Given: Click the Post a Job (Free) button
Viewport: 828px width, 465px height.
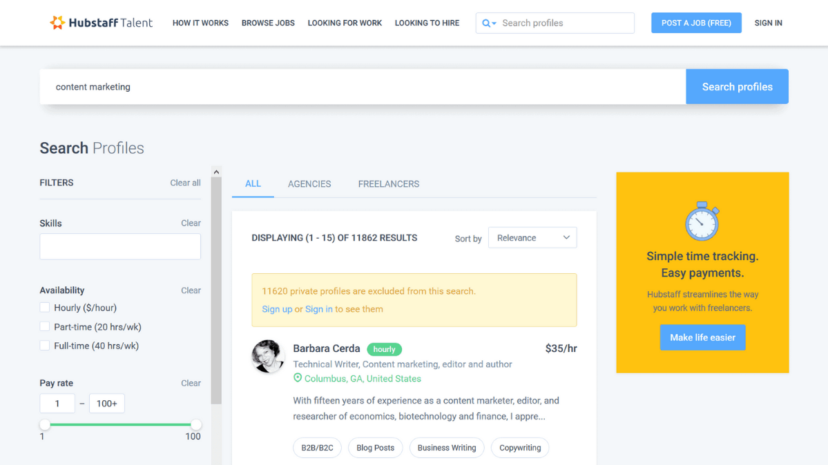Looking at the screenshot, I should [696, 23].
